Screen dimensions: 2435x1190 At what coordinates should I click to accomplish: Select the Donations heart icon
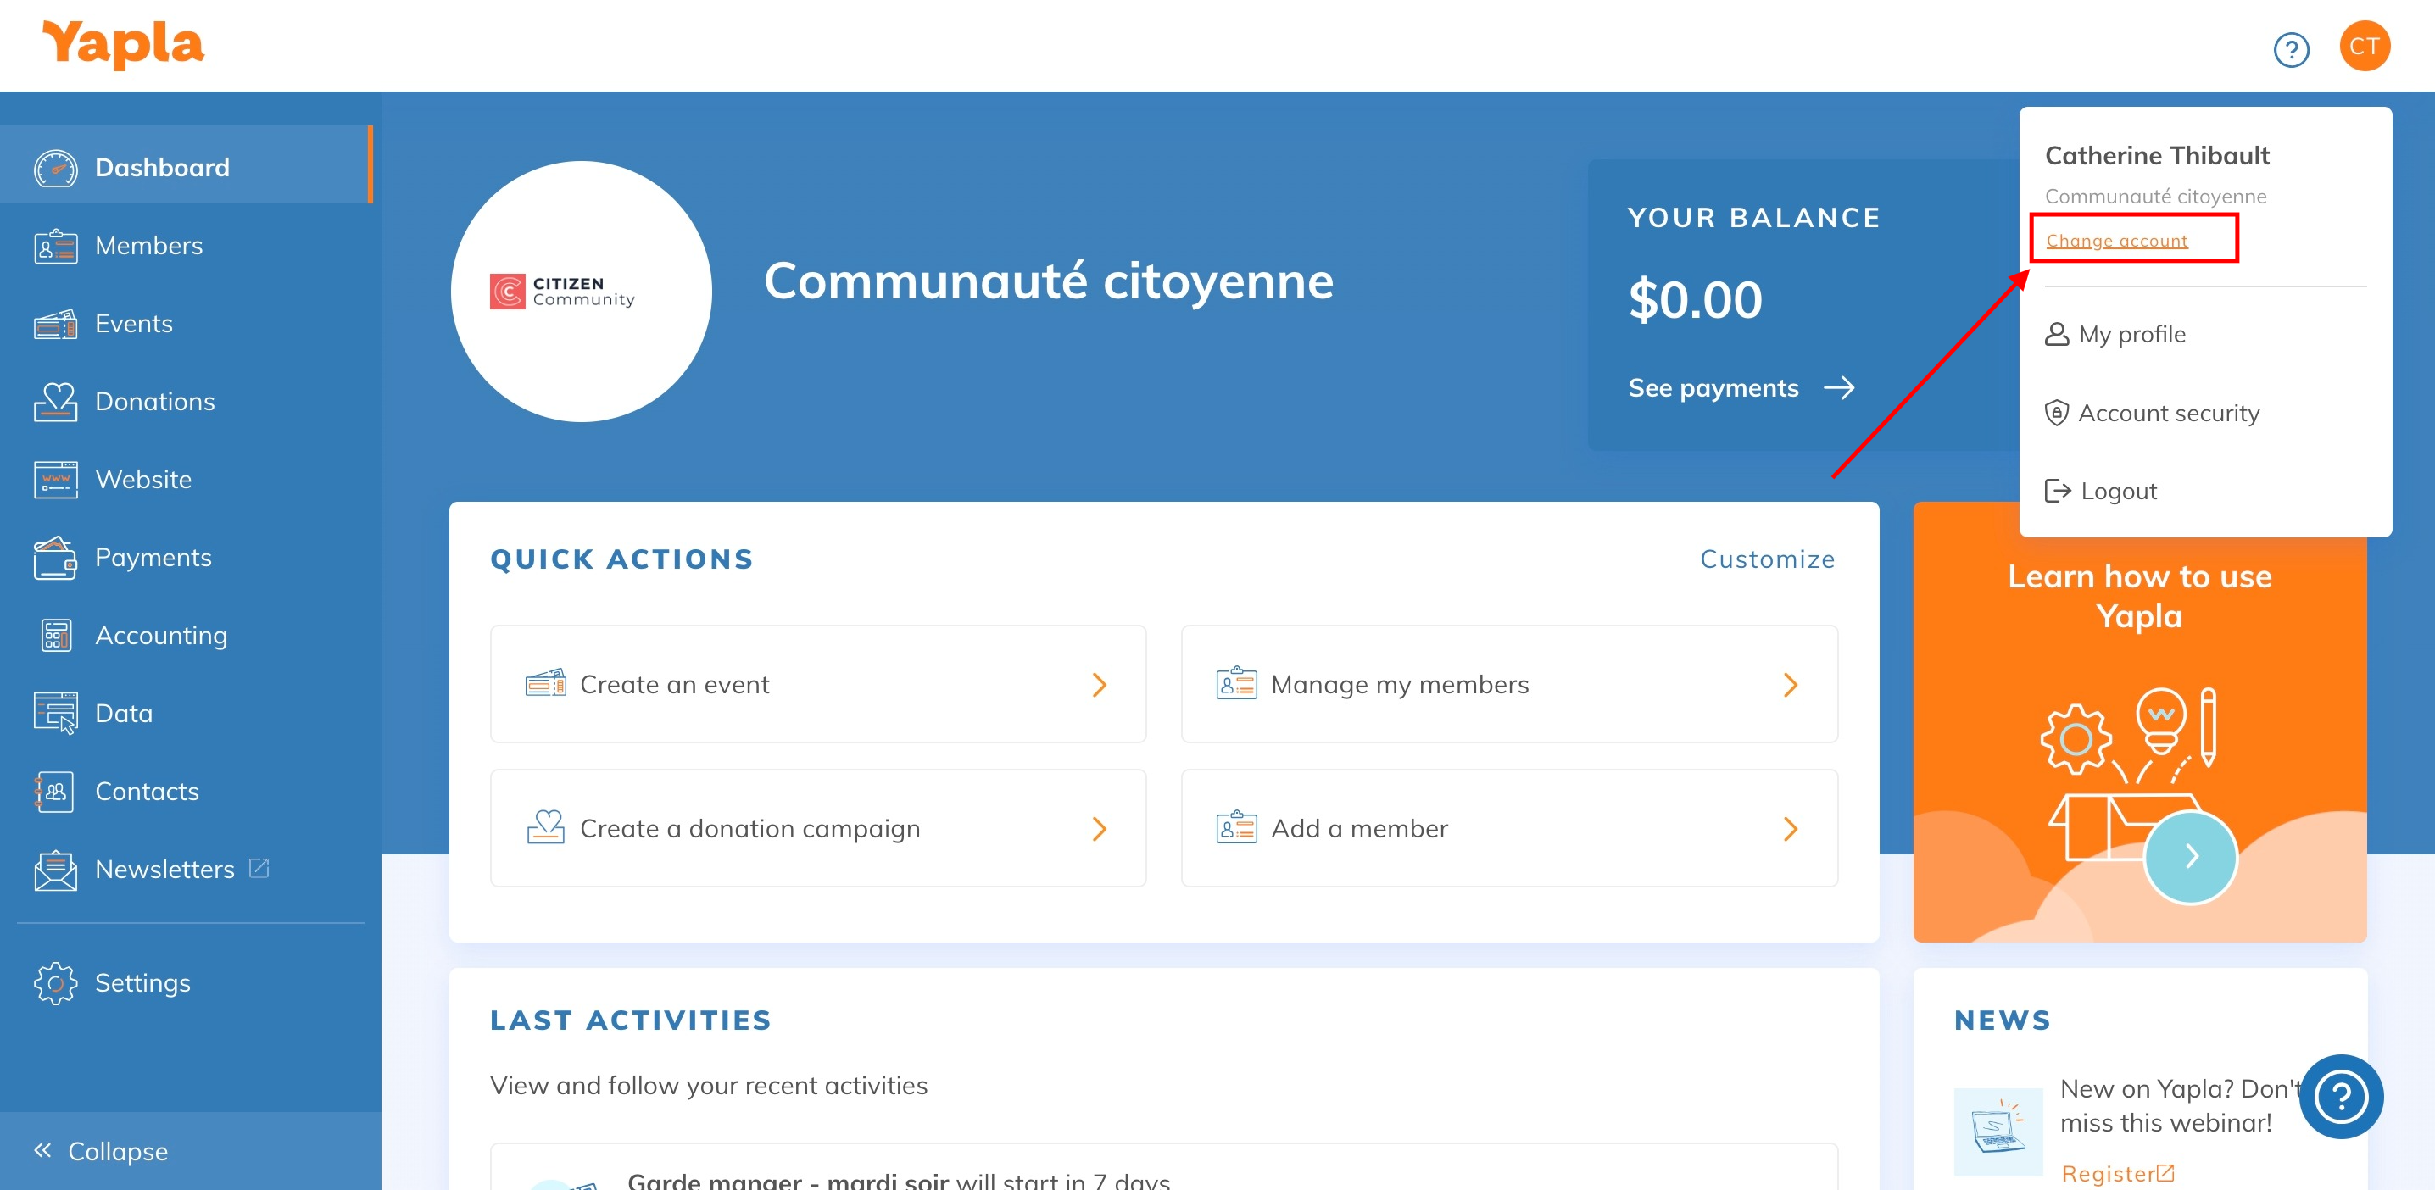coord(55,402)
